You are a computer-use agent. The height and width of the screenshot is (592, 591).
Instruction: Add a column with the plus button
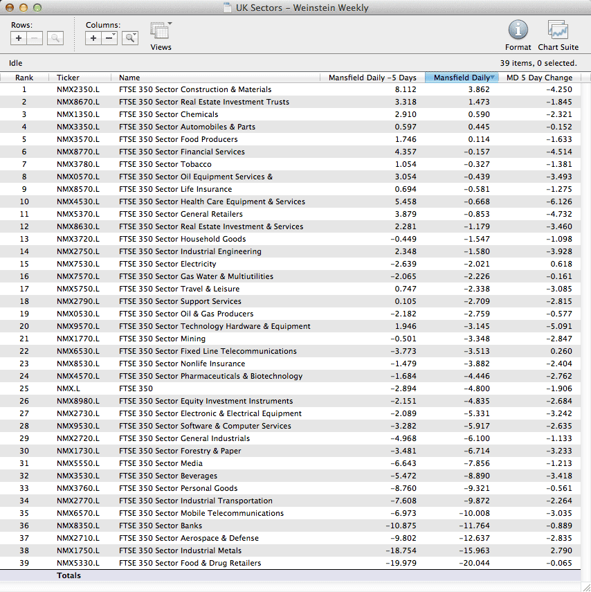tap(93, 38)
